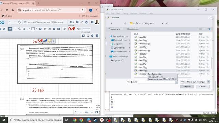Open the Windows Start menu
The width and height of the screenshot is (219, 123).
coord(4,120)
